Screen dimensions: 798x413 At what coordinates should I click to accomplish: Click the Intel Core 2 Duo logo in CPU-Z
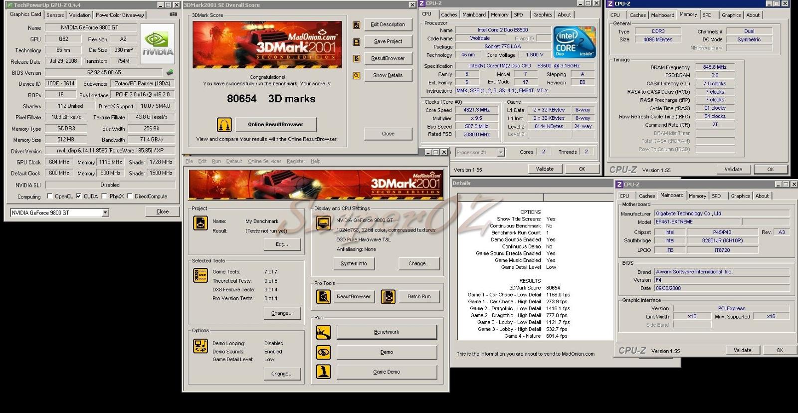coord(575,41)
